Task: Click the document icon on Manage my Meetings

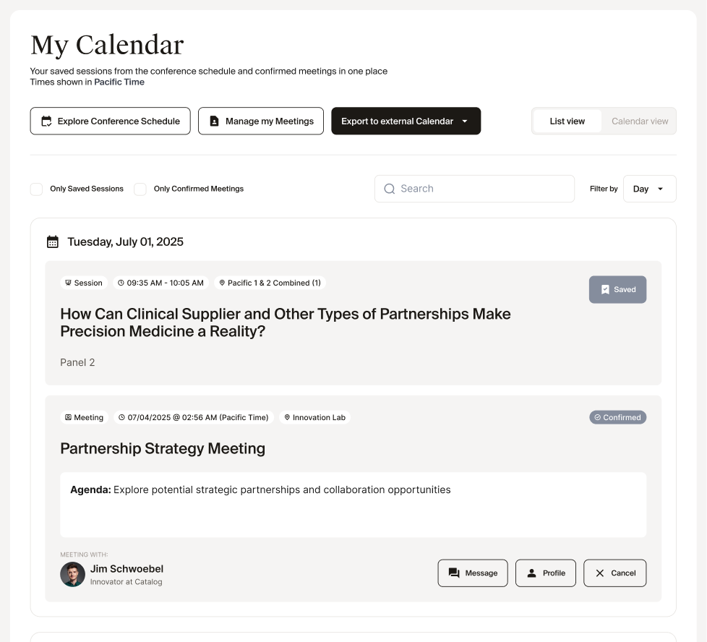Action: [x=214, y=121]
